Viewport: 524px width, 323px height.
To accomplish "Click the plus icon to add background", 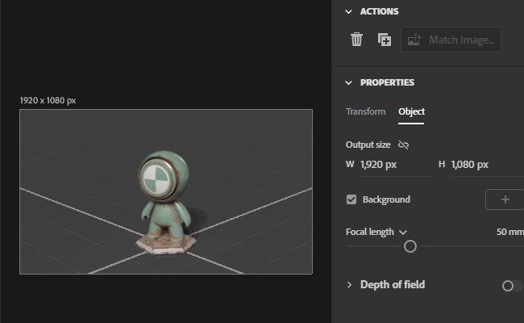I will [505, 199].
